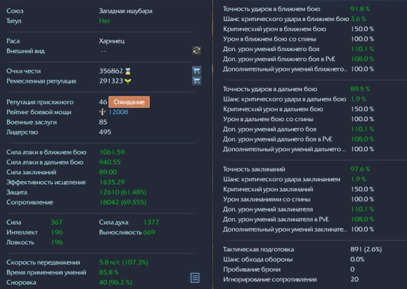This screenshot has width=407, height=289.
Task: Click the honor medal icon after 356862
Action: (x=127, y=71)
